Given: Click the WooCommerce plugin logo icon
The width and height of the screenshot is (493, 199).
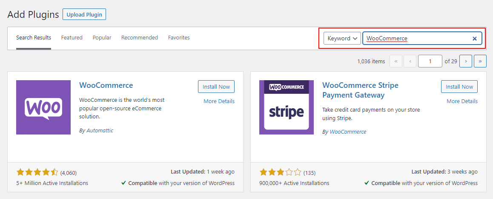Looking at the screenshot, I should coord(43,107).
